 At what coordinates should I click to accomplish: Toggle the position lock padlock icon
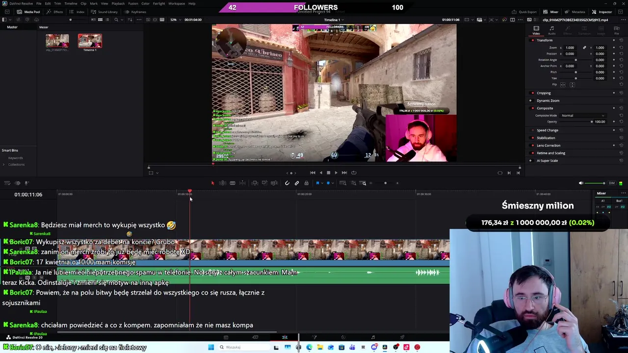(307, 183)
